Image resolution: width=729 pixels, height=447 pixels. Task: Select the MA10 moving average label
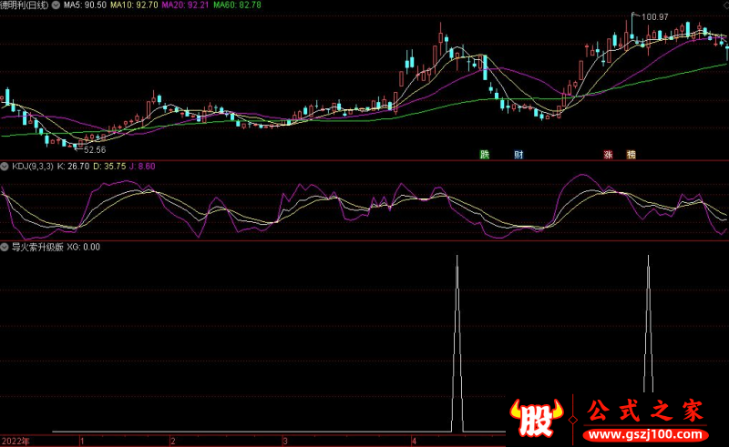[x=135, y=5]
